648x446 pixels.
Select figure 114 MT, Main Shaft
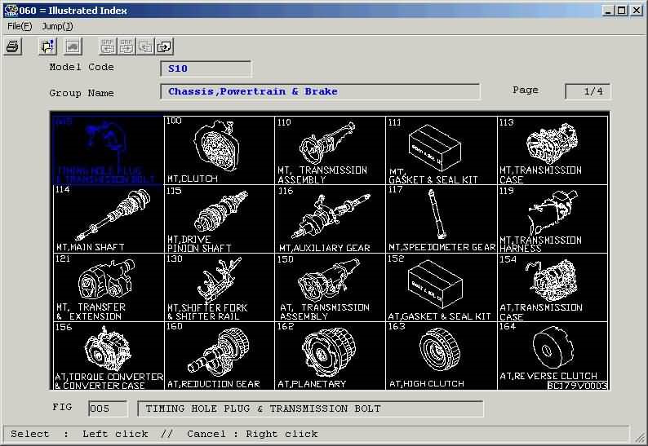(x=109, y=219)
